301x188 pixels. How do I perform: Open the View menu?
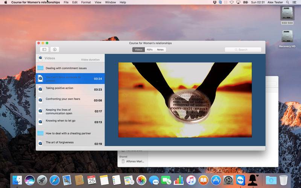click(x=98, y=2)
